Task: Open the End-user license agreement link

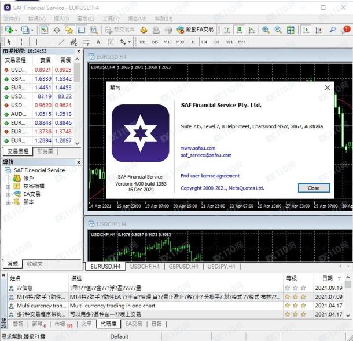Action: tap(210, 176)
